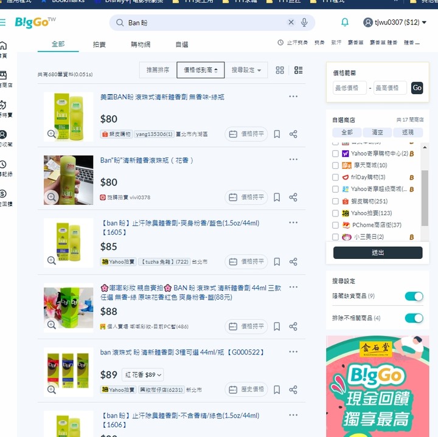Screen dimensions: 438x437
Task: Clear the search box text
Action: tap(291, 22)
